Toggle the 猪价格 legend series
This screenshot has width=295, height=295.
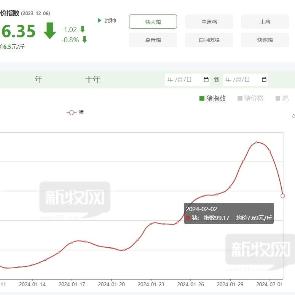[250, 98]
